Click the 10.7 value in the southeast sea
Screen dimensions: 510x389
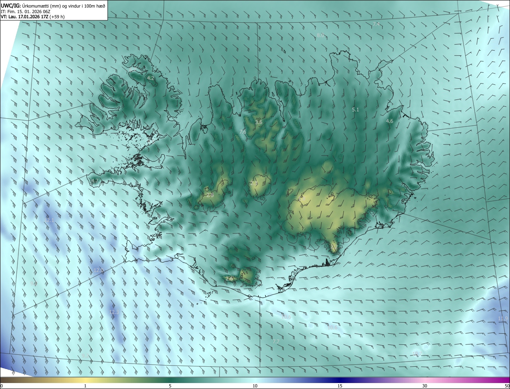point(417,353)
